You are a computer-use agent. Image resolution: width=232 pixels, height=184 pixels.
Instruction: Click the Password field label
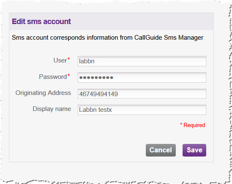coord(53,77)
